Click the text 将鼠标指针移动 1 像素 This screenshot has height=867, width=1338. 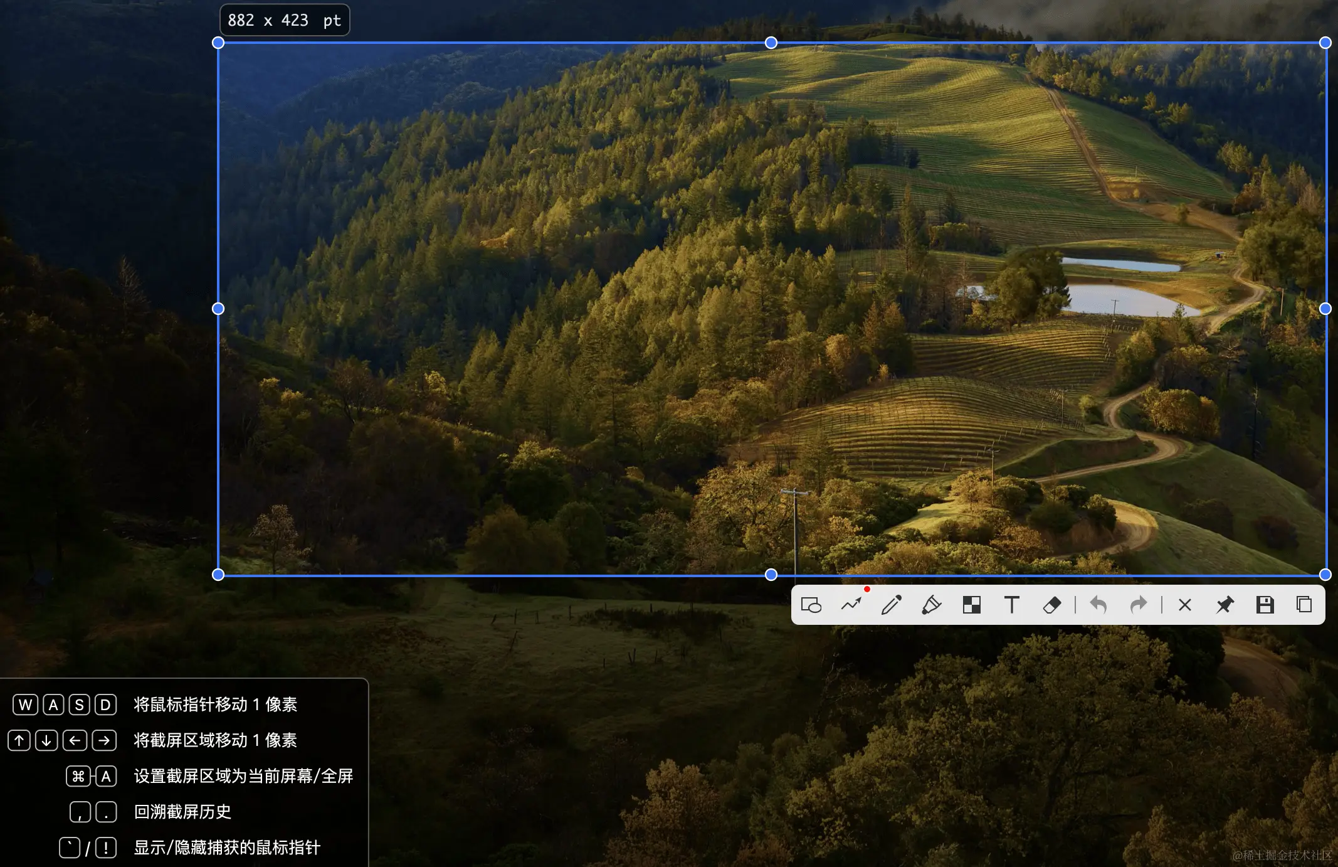coord(216,705)
